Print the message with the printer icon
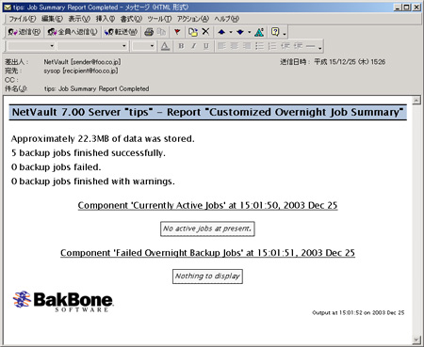 (149, 32)
